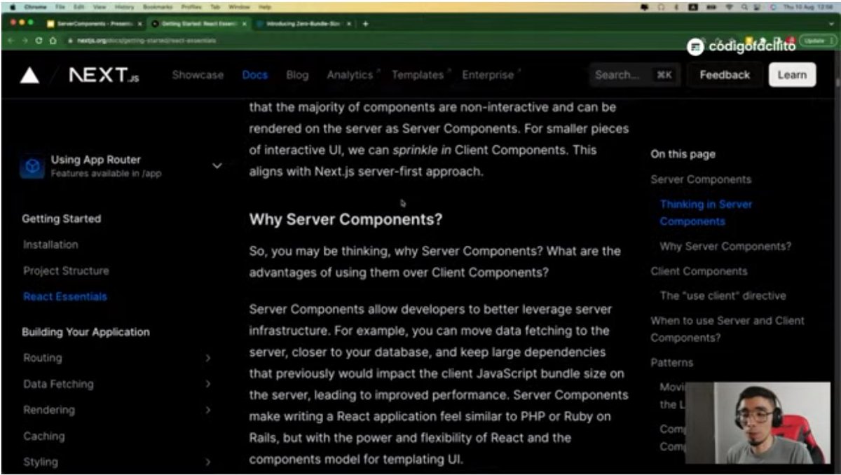The height and width of the screenshot is (475, 841).
Task: Open Routing in the sidebar
Action: tap(43, 358)
